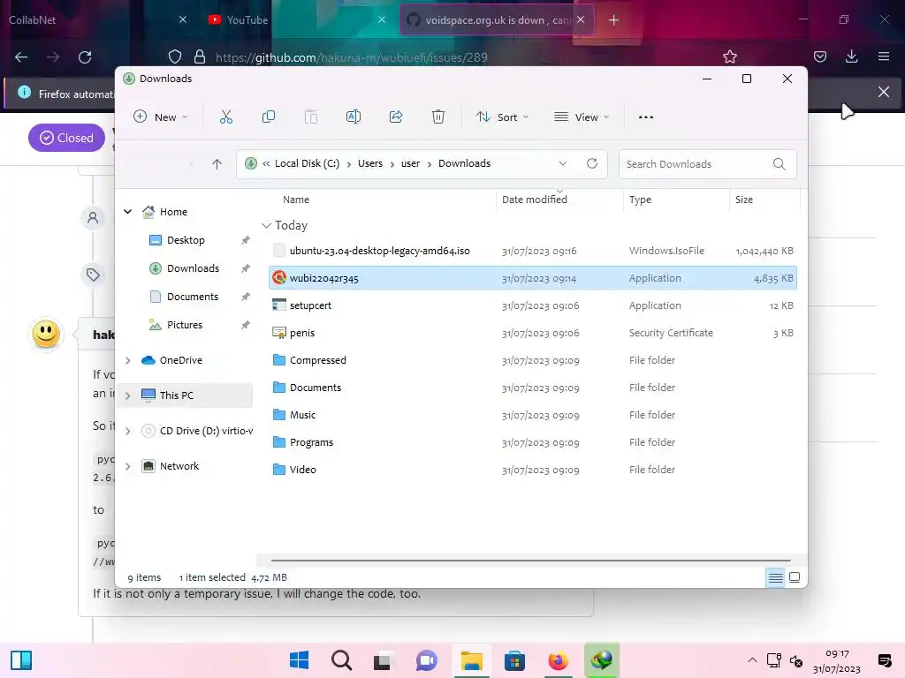Click the Delete trash icon
This screenshot has width=905, height=678.
point(438,117)
